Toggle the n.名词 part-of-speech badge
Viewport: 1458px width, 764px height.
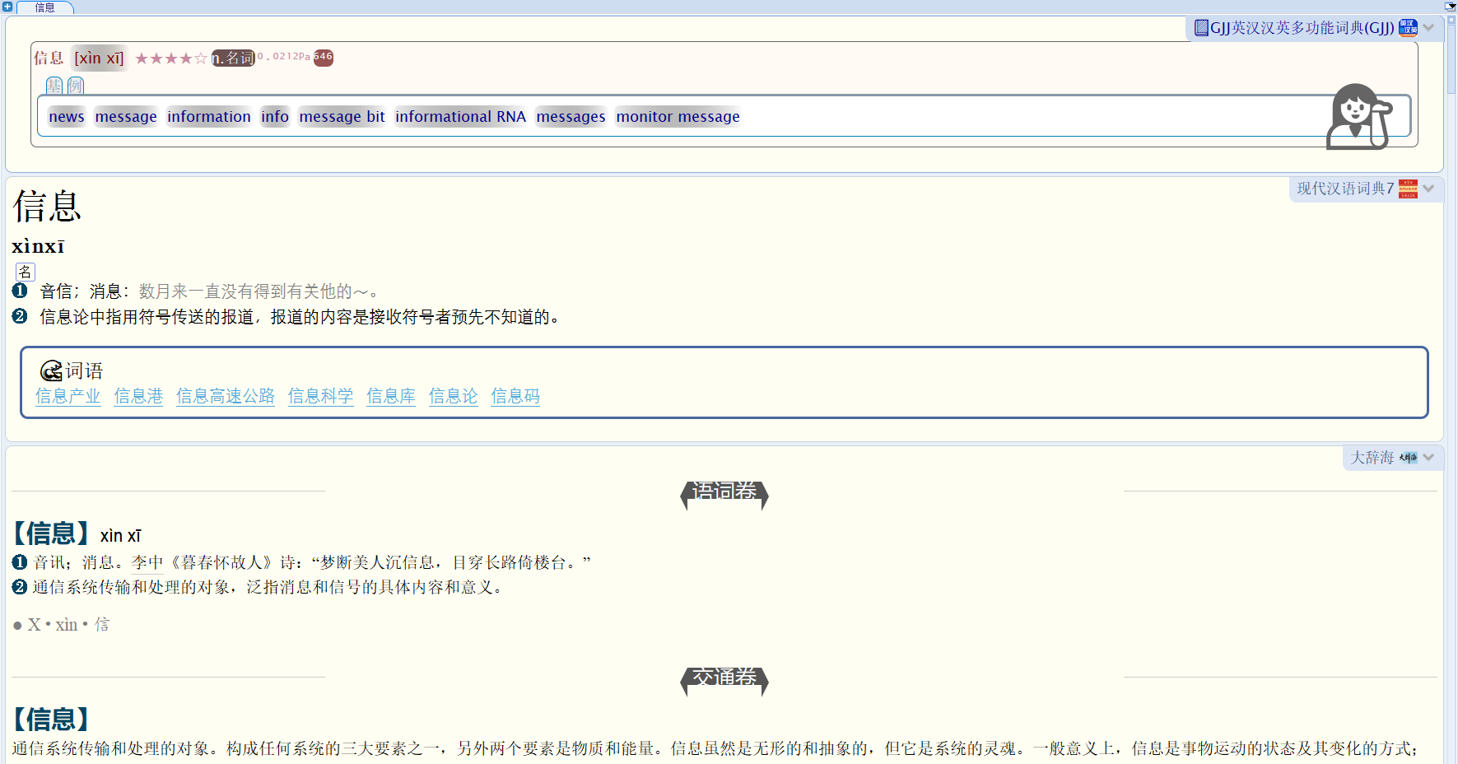tap(233, 58)
